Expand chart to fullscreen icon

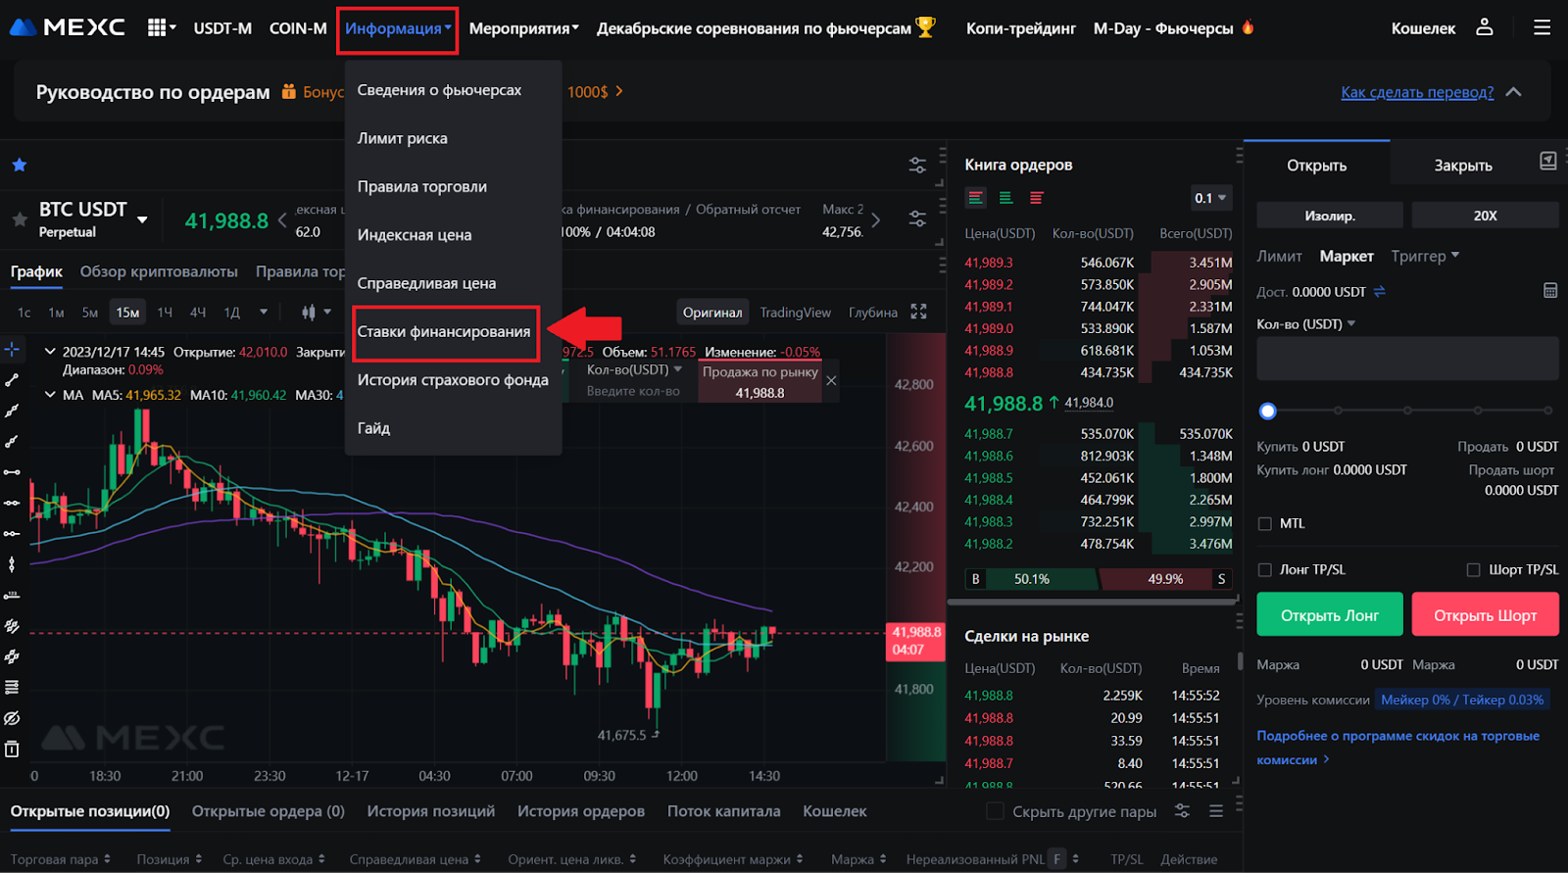[x=918, y=312]
